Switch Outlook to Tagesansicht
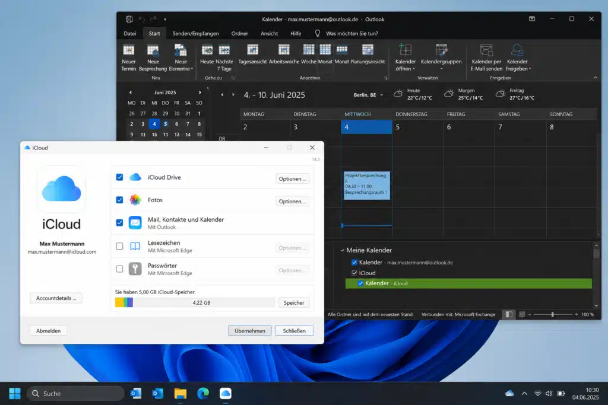Viewport: 608px width, 405px height. click(x=252, y=54)
